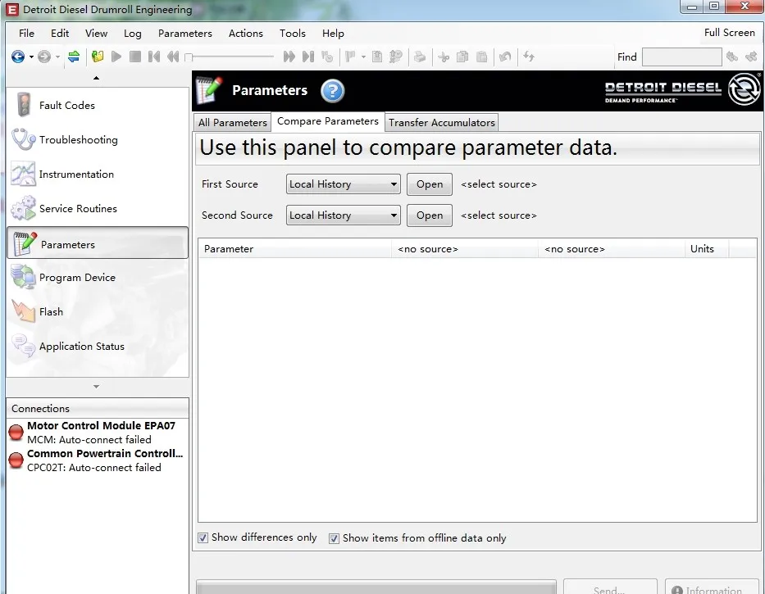Screen dimensions: 765x594
Task: Open Instrumentation in the sidebar
Action: click(98, 174)
